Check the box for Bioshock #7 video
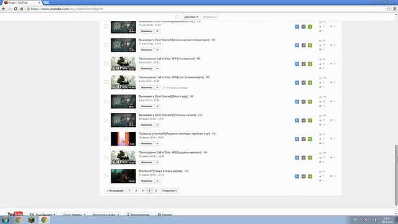Screen dimensions: 398x224 coord(106,176)
